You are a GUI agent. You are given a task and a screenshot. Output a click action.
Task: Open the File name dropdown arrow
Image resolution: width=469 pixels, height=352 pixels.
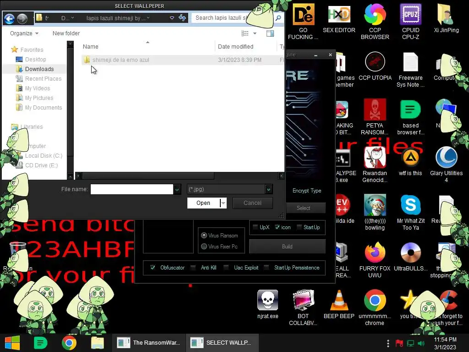click(177, 189)
